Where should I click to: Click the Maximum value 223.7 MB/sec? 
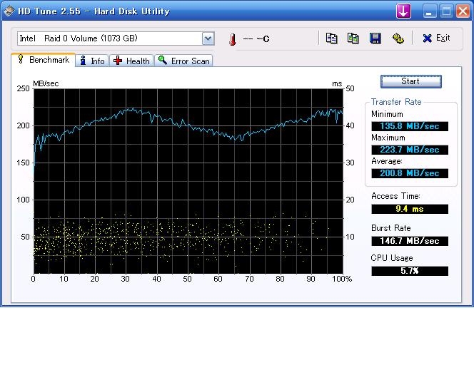(410, 150)
